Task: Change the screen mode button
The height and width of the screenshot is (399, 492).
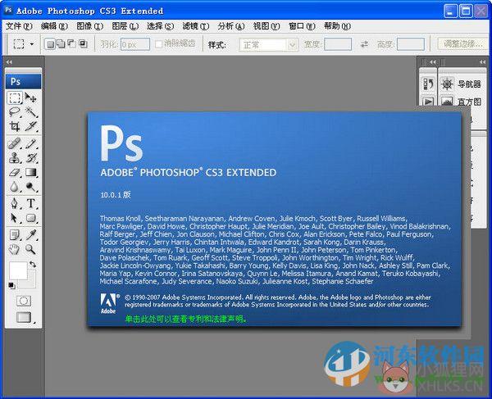Action: (x=24, y=317)
